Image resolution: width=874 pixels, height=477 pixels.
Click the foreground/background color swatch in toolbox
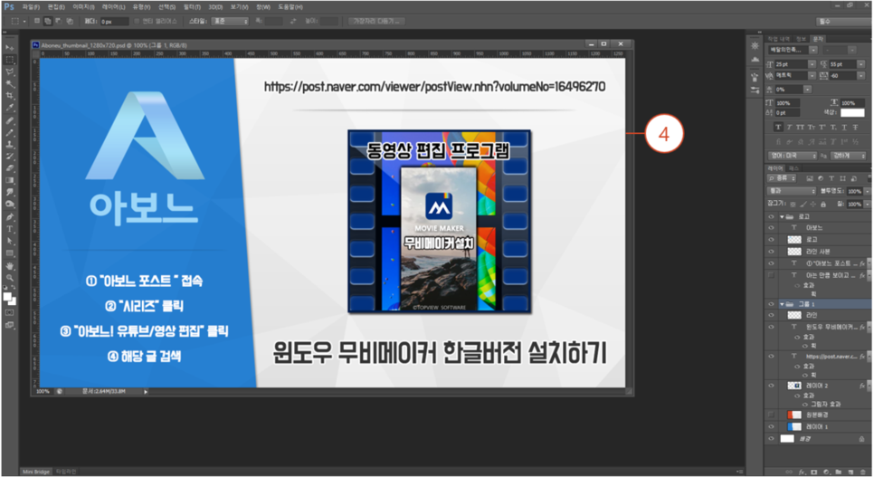[9, 299]
